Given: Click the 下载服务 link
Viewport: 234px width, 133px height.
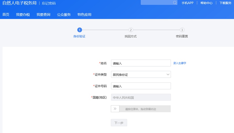Looking at the screenshot, I should [225, 3].
